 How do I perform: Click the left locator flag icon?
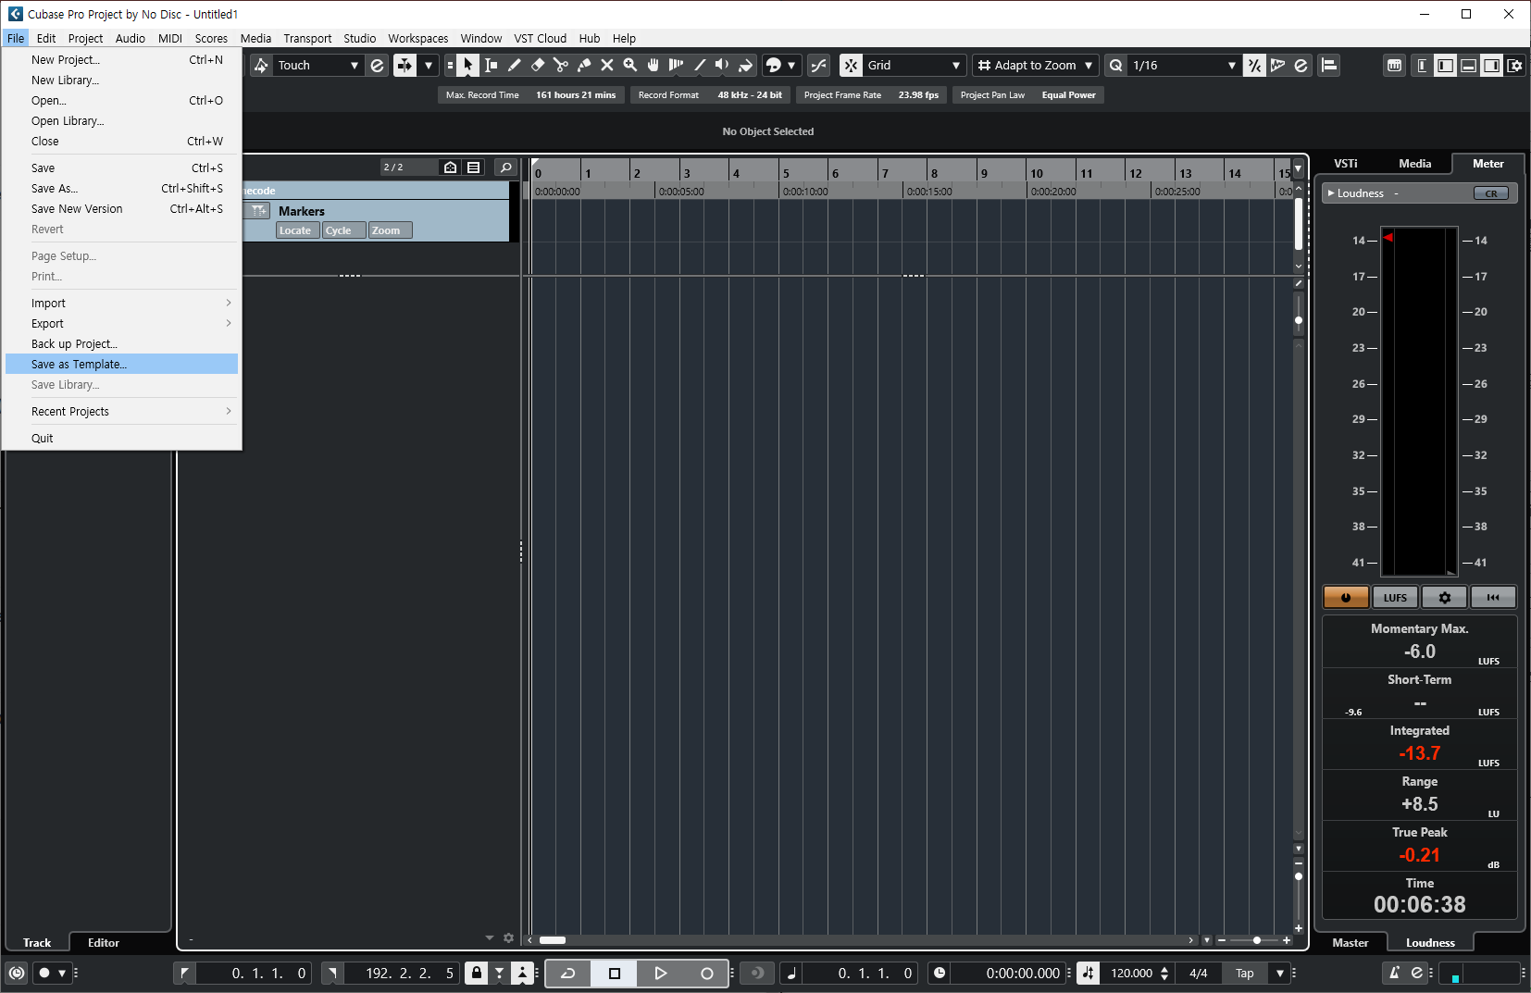pyautogui.click(x=184, y=973)
